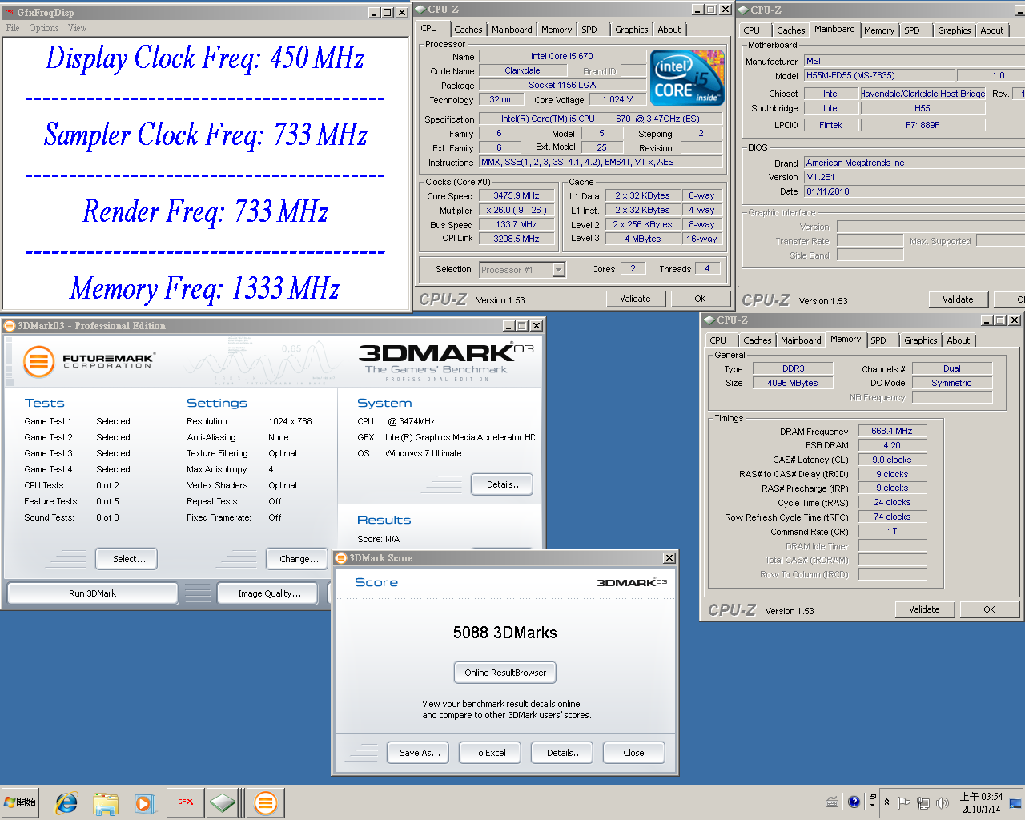
Task: Switch to Memory tab in processor CPU-Z window
Action: click(x=557, y=30)
